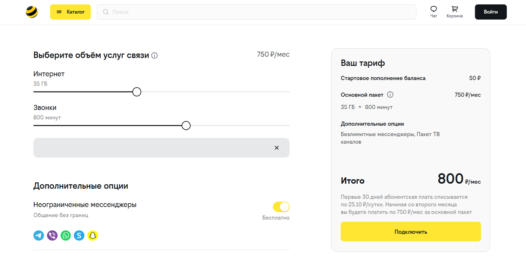The width and height of the screenshot is (526, 258).
Task: Click the yellow Подключить button
Action: point(411,232)
